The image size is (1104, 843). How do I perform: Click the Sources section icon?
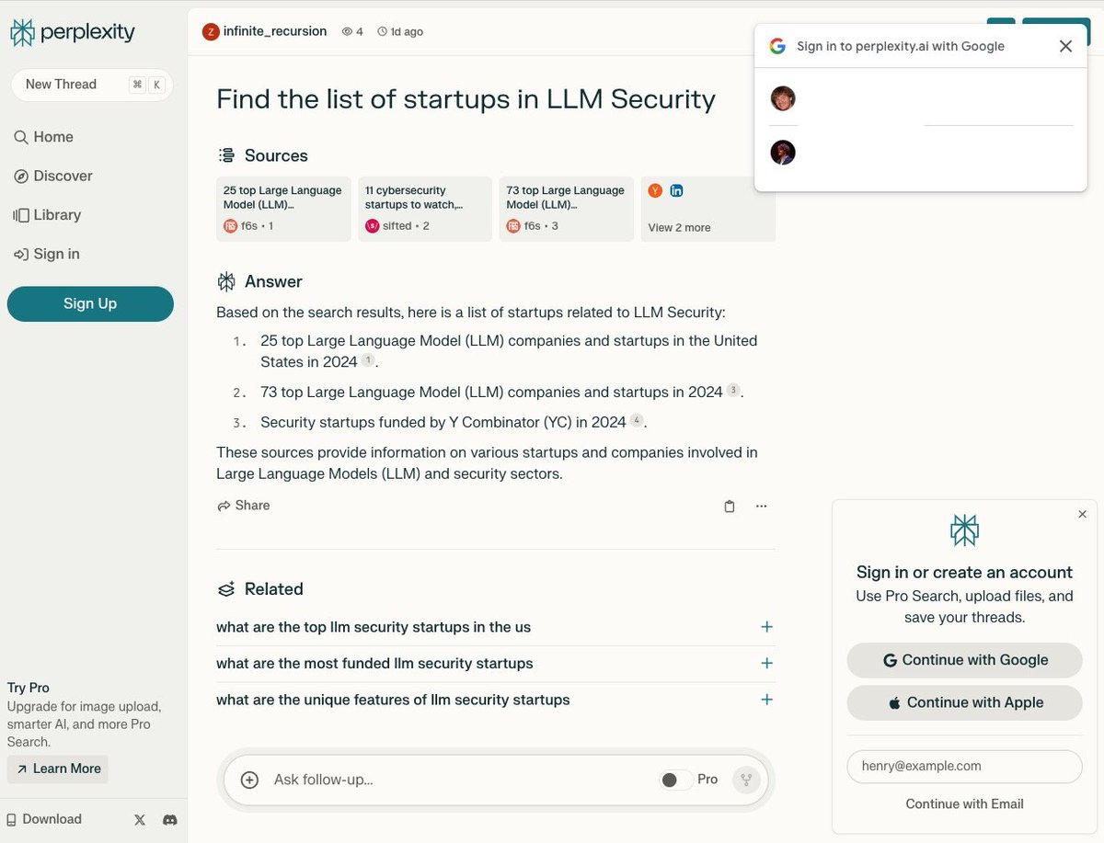tap(226, 155)
